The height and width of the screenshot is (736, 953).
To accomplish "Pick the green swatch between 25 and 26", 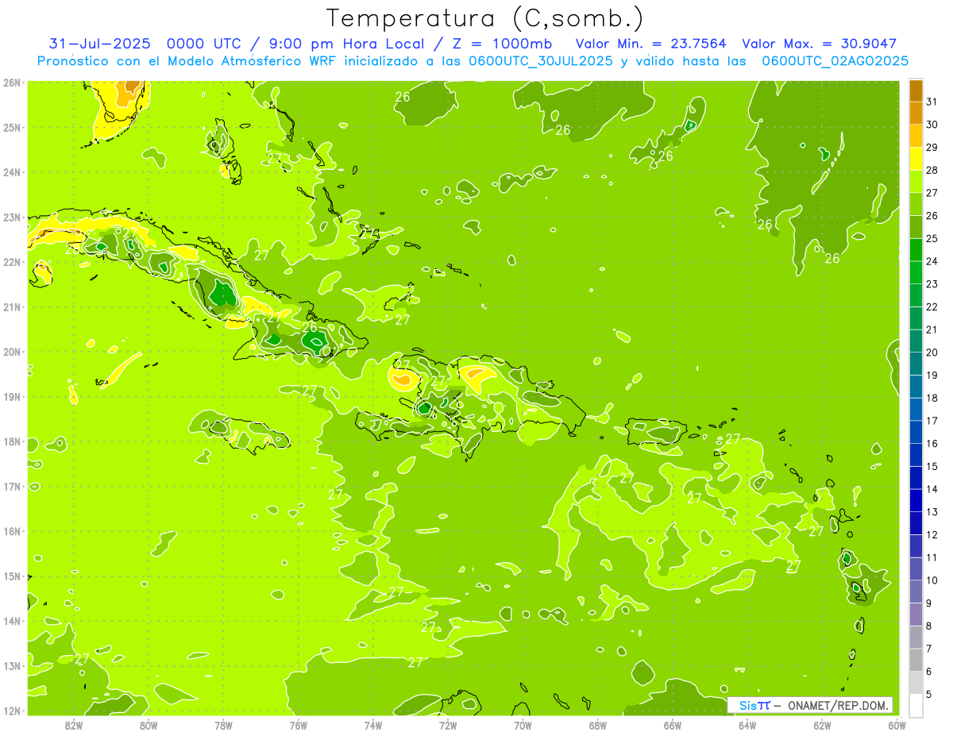I will (x=916, y=226).
